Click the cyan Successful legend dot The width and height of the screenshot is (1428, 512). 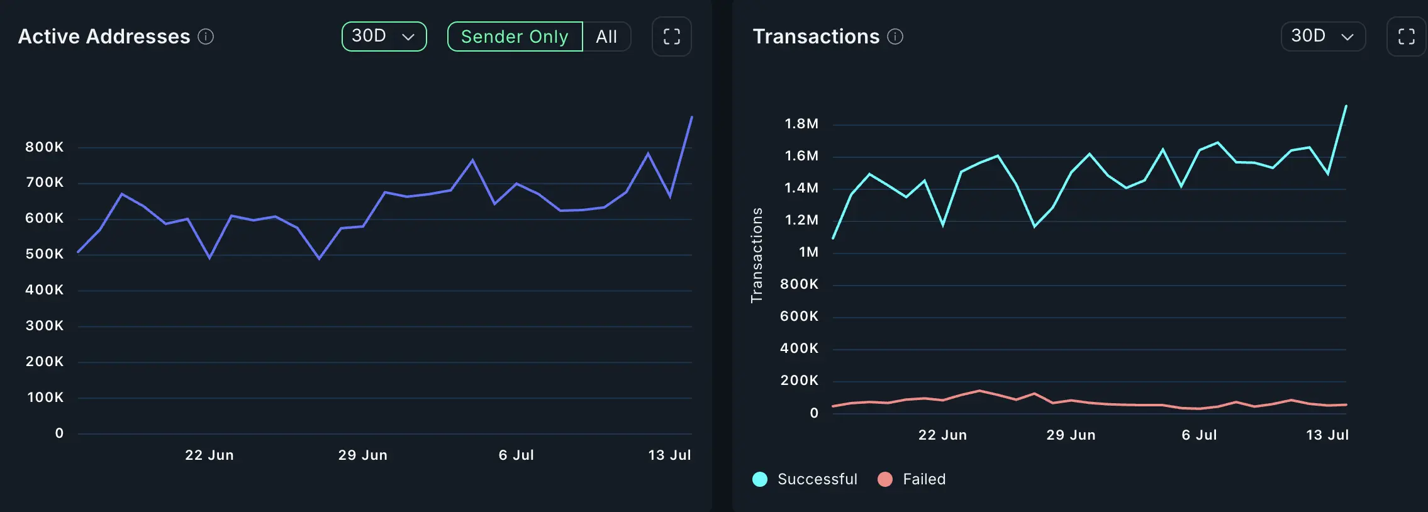(760, 479)
